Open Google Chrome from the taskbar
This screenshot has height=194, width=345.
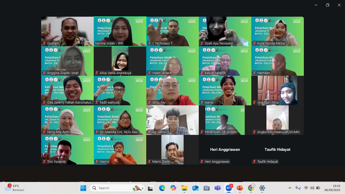pos(251,188)
